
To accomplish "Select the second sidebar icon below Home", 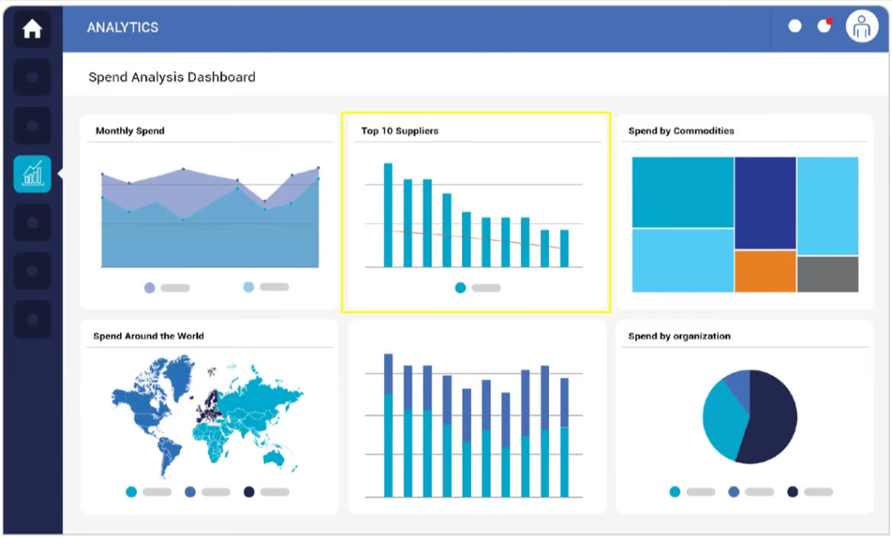I will click(32, 125).
